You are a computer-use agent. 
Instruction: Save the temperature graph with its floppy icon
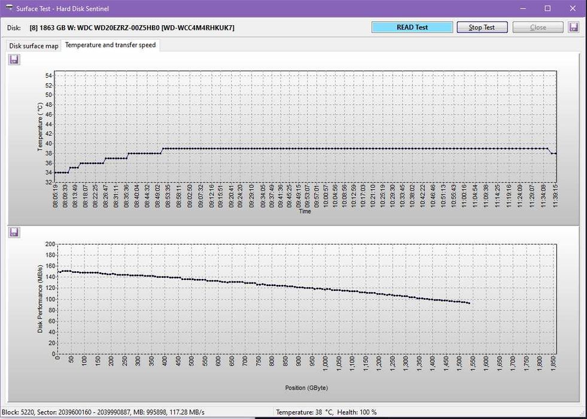click(x=14, y=59)
